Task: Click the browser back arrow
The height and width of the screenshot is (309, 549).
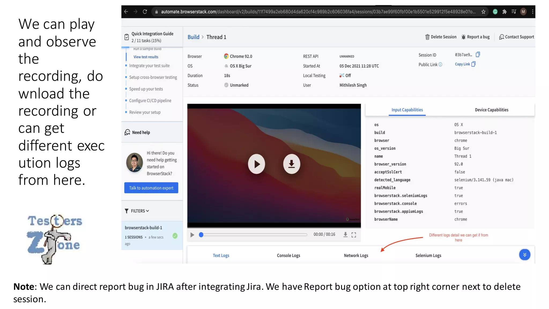Action: point(126,12)
